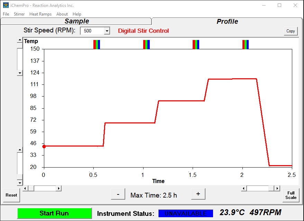The width and height of the screenshot is (304, 221).
Task: Click left arrow of bottom-right time scrollbar
Action: coord(244,188)
